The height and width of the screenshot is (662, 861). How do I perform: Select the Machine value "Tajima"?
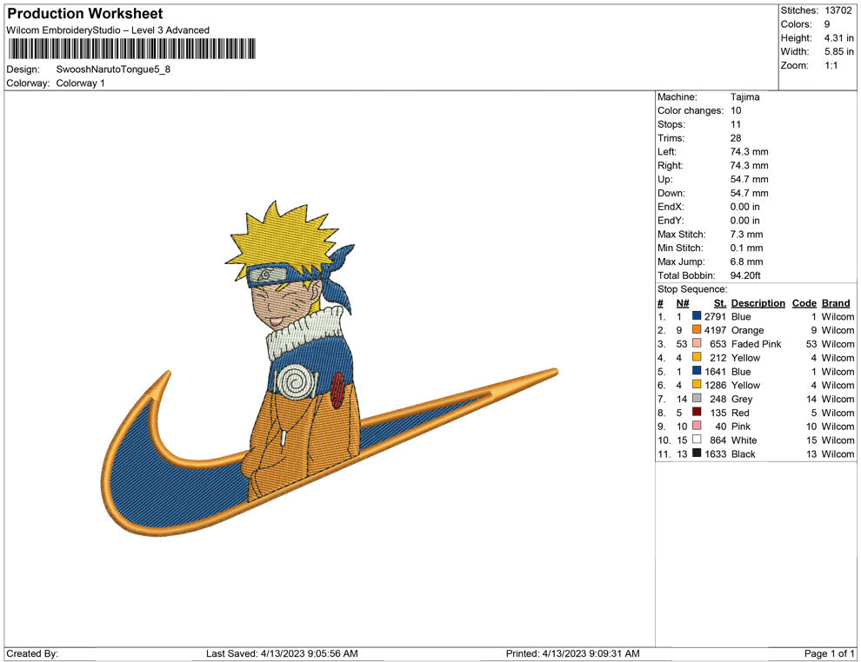tap(744, 97)
